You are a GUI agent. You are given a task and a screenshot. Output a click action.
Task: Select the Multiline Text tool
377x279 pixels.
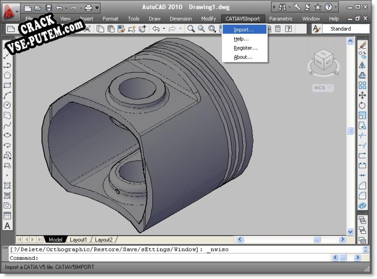tap(7, 226)
